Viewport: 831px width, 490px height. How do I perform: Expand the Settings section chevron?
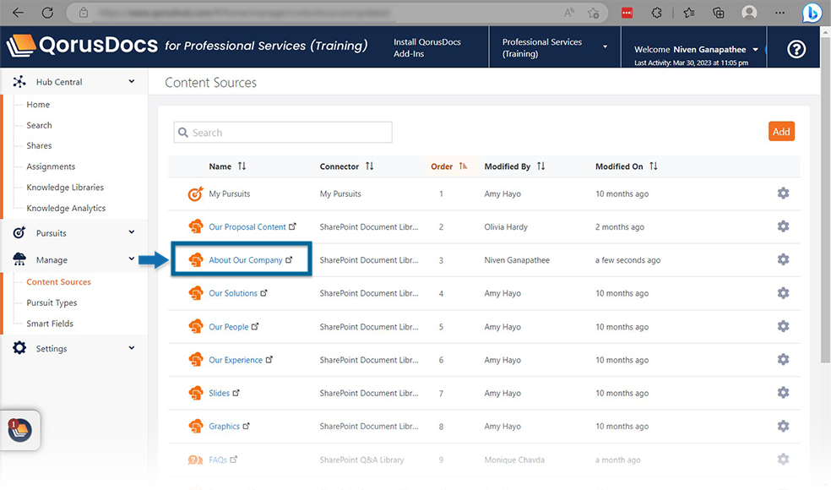click(132, 348)
